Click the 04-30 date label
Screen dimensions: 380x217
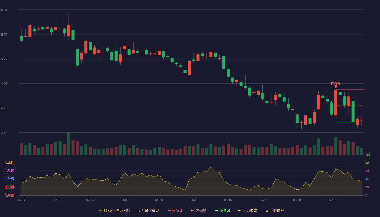point(194,200)
